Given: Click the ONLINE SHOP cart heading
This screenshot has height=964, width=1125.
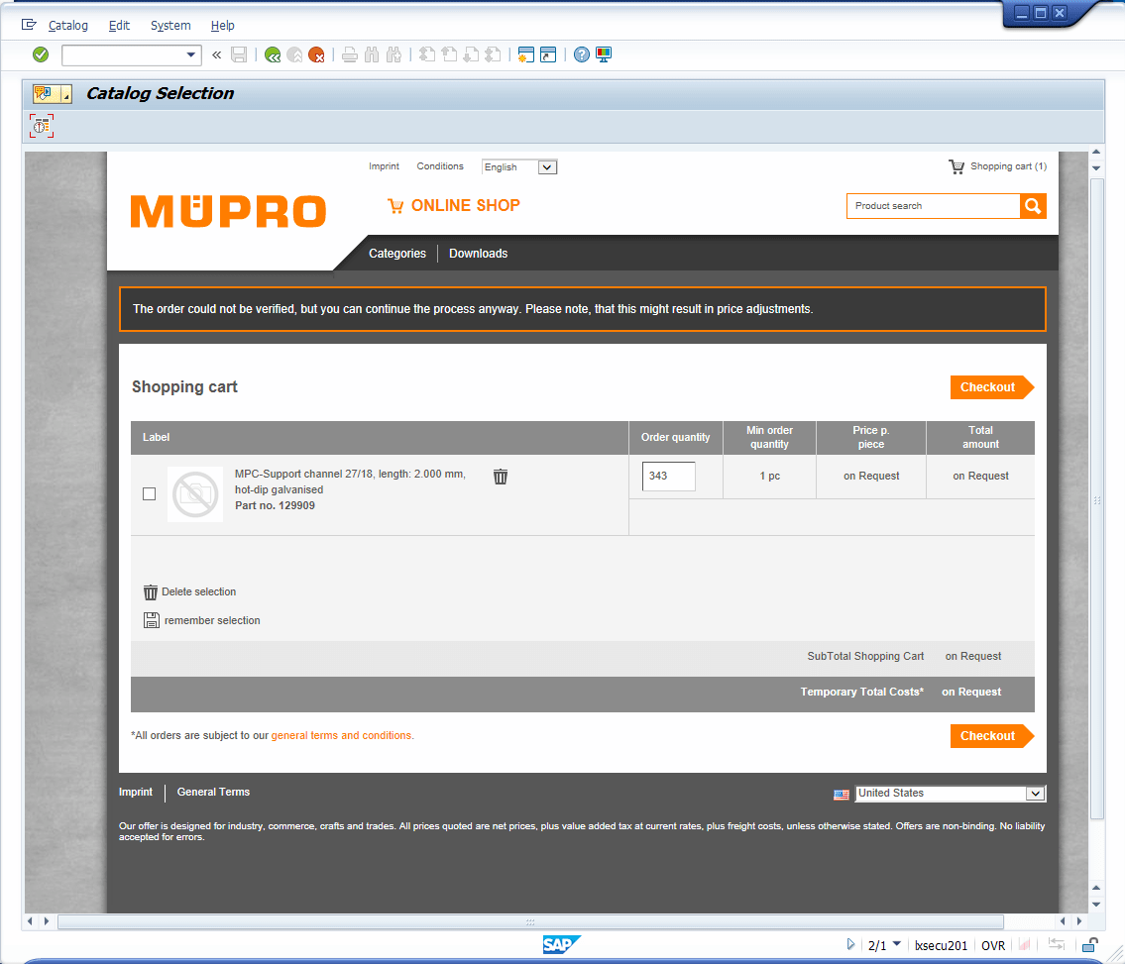Looking at the screenshot, I should (x=454, y=206).
